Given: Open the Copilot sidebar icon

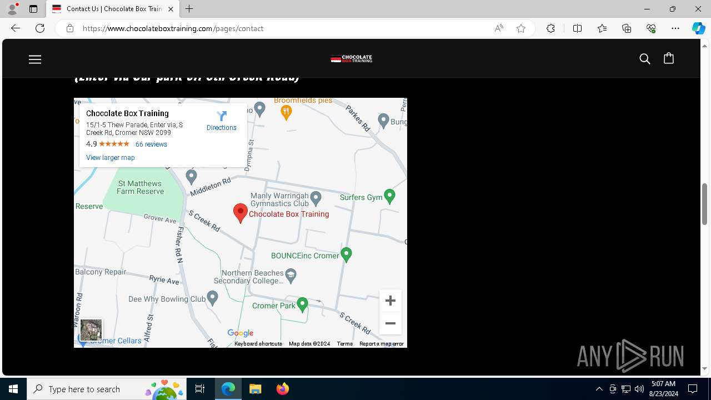Looking at the screenshot, I should click(698, 28).
